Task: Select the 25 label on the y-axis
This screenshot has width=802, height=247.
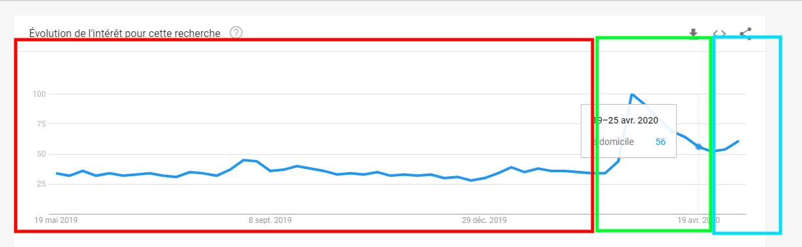Action: [41, 184]
